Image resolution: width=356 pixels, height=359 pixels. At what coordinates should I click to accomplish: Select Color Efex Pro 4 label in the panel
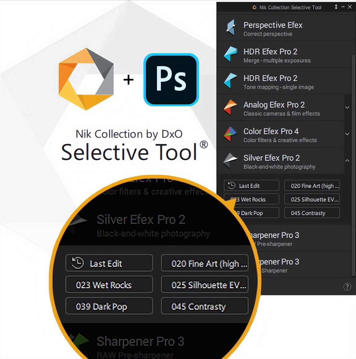[x=271, y=131]
